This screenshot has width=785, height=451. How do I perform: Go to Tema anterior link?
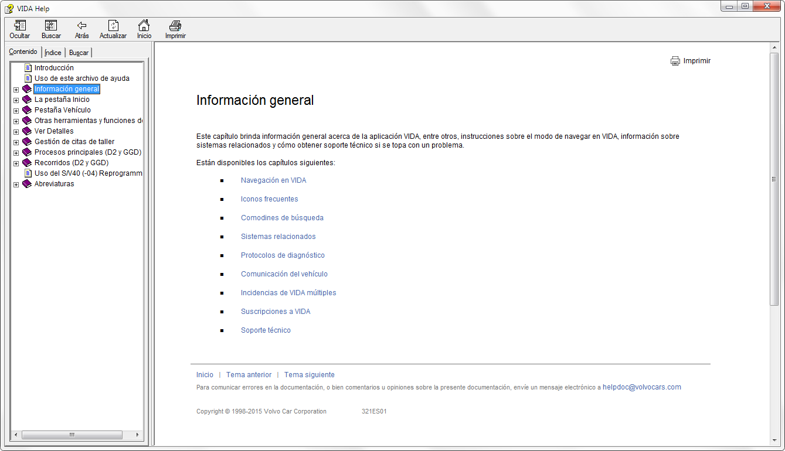click(249, 375)
